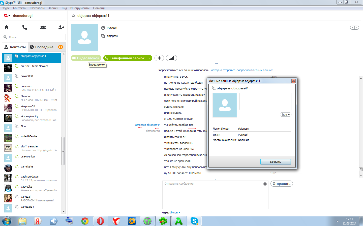The height and width of the screenshot is (226, 363).
Task: Click the Поиск search field
Action: 34,37
